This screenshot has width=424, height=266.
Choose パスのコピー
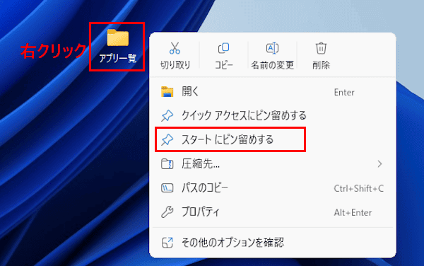pos(273,188)
